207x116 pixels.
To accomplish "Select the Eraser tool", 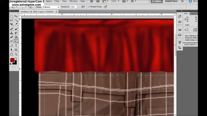I will click(12, 37).
